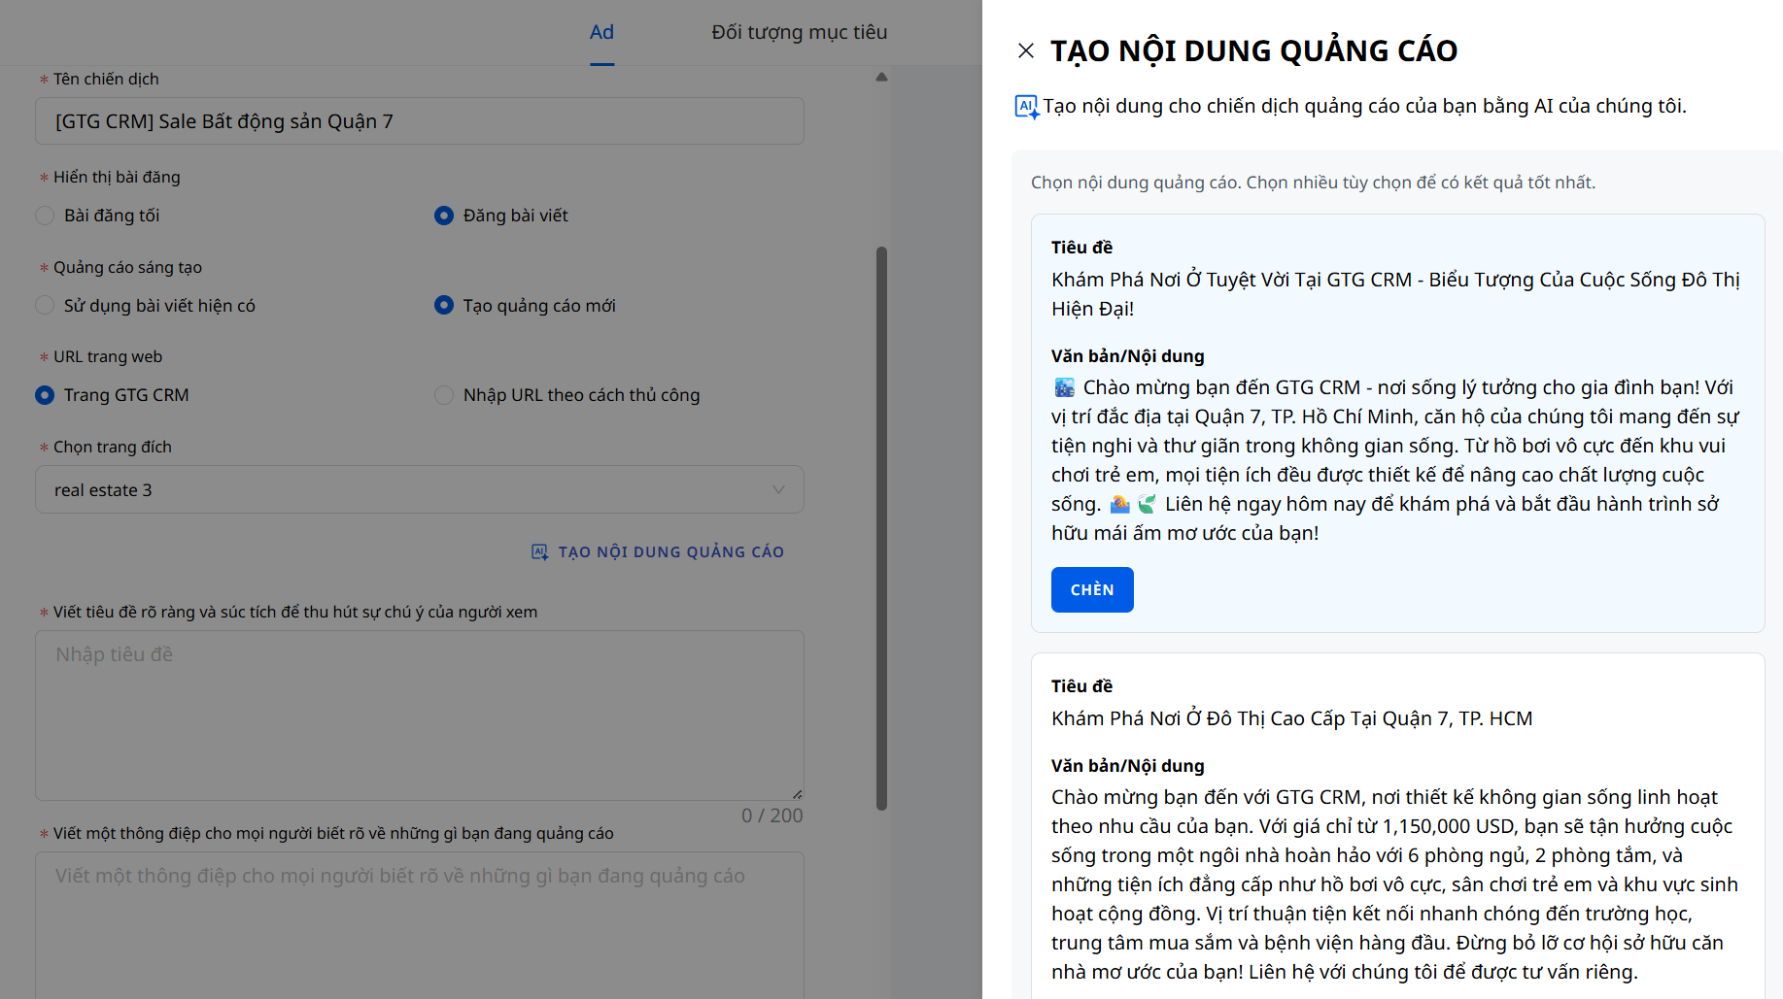Choose Tạo quảng cáo mới option
This screenshot has height=999, width=1783.
click(444, 306)
